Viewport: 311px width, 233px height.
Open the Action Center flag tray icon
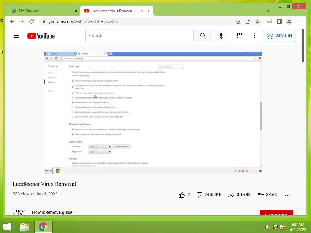click(282, 227)
